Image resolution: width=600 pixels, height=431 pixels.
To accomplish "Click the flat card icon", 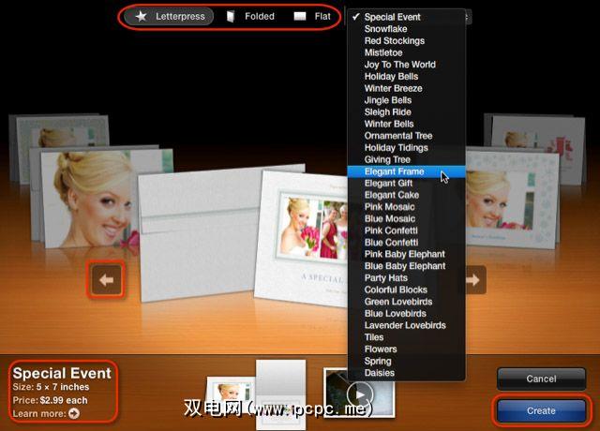I will (x=300, y=16).
